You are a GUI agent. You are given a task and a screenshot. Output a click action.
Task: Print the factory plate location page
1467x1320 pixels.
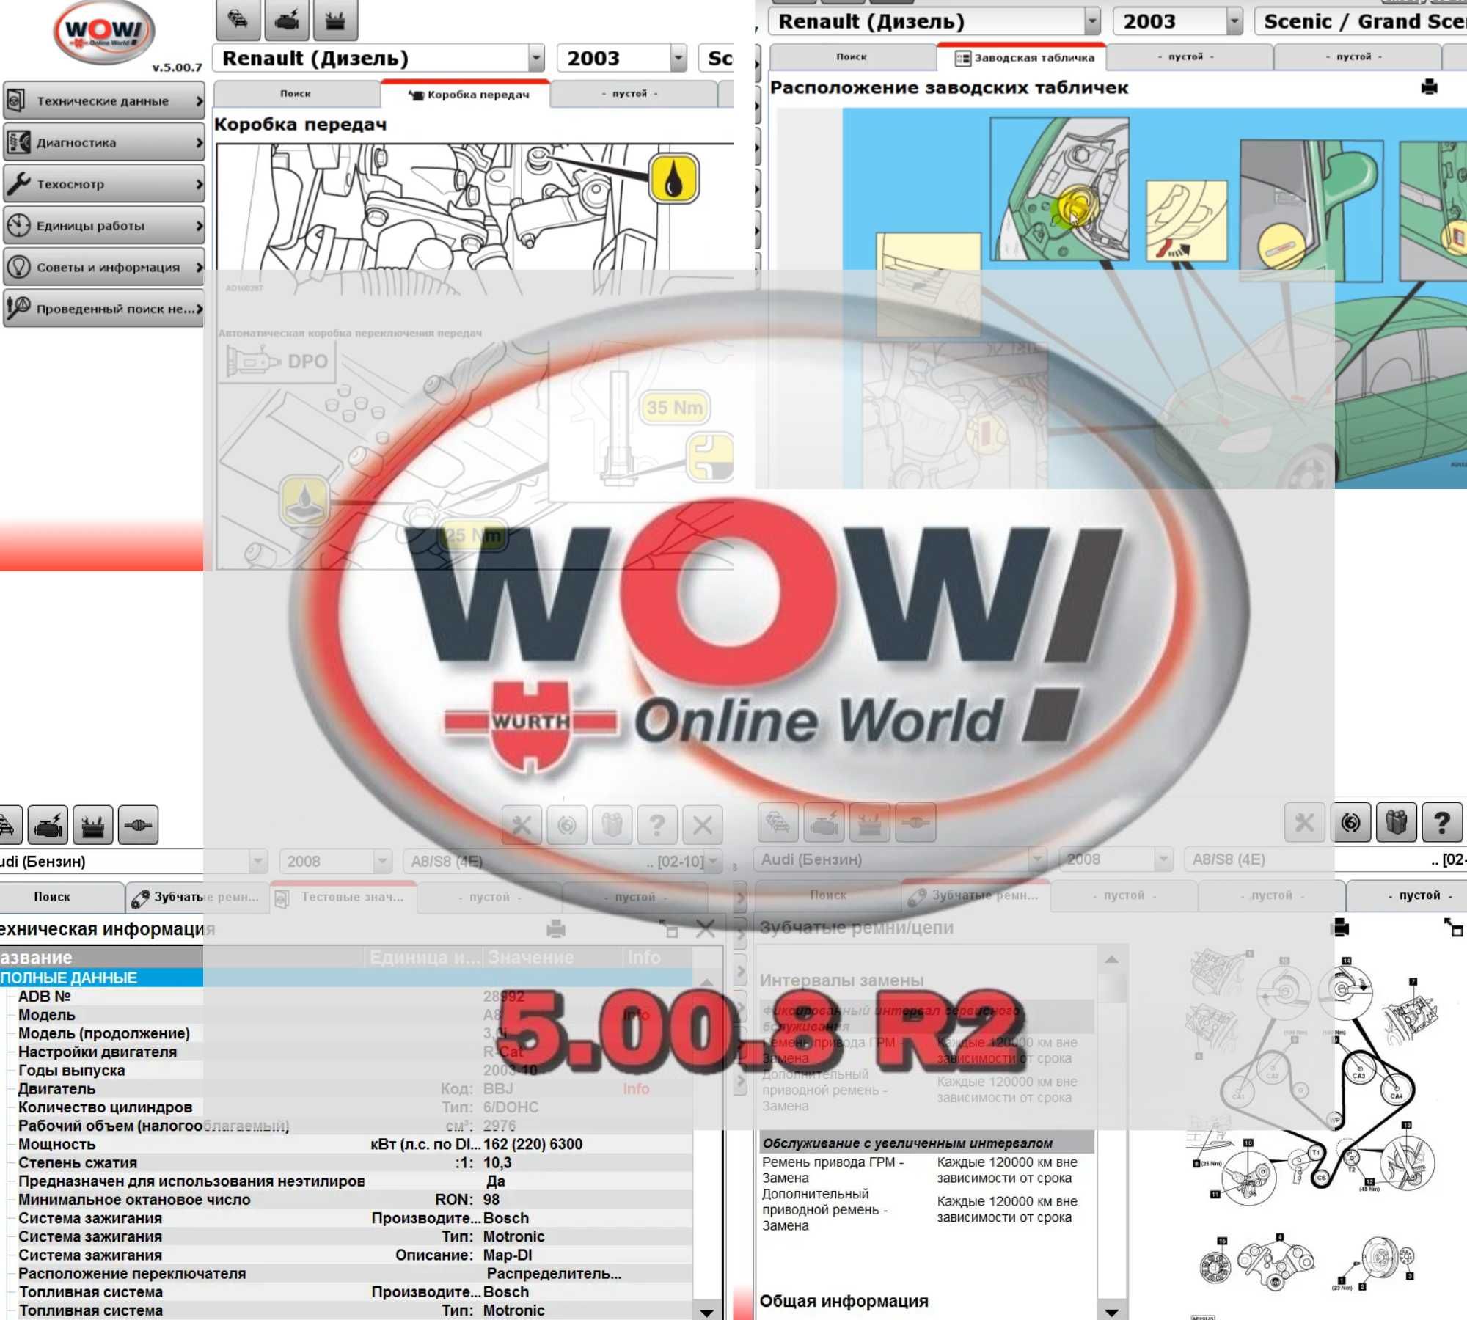tap(1430, 87)
